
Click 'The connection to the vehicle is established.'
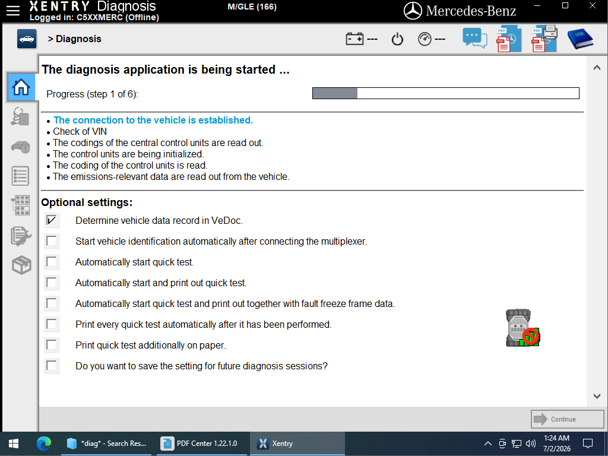tap(153, 120)
